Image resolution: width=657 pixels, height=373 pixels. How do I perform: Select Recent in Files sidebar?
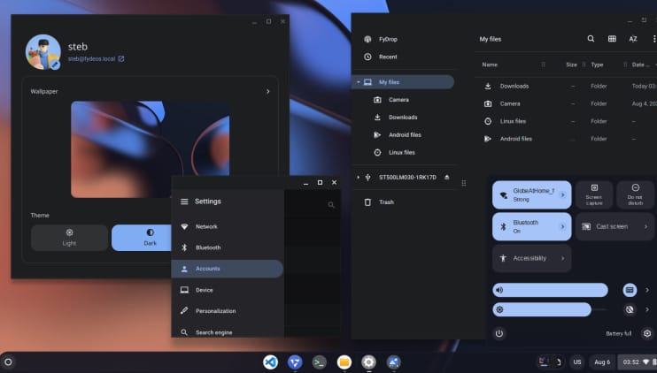(388, 57)
